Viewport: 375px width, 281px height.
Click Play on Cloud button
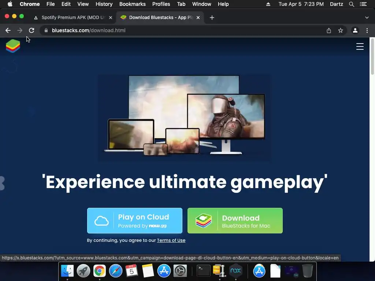click(x=135, y=221)
